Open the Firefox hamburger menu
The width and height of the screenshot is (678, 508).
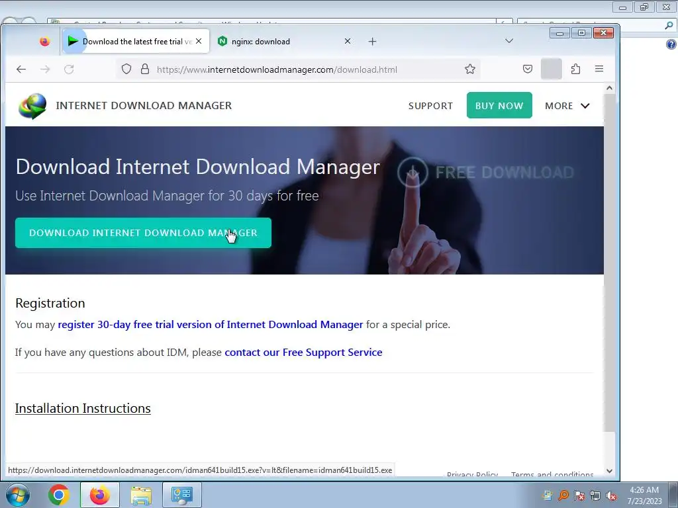[599, 69]
